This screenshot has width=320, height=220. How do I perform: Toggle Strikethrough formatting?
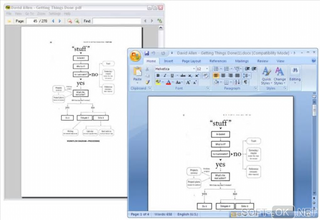[183, 76]
